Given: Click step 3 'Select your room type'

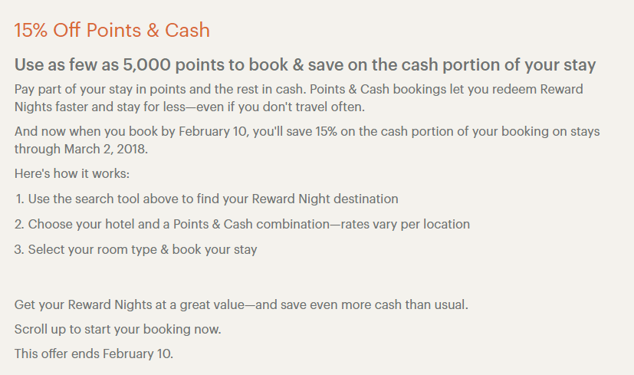Looking at the screenshot, I should pyautogui.click(x=136, y=249).
